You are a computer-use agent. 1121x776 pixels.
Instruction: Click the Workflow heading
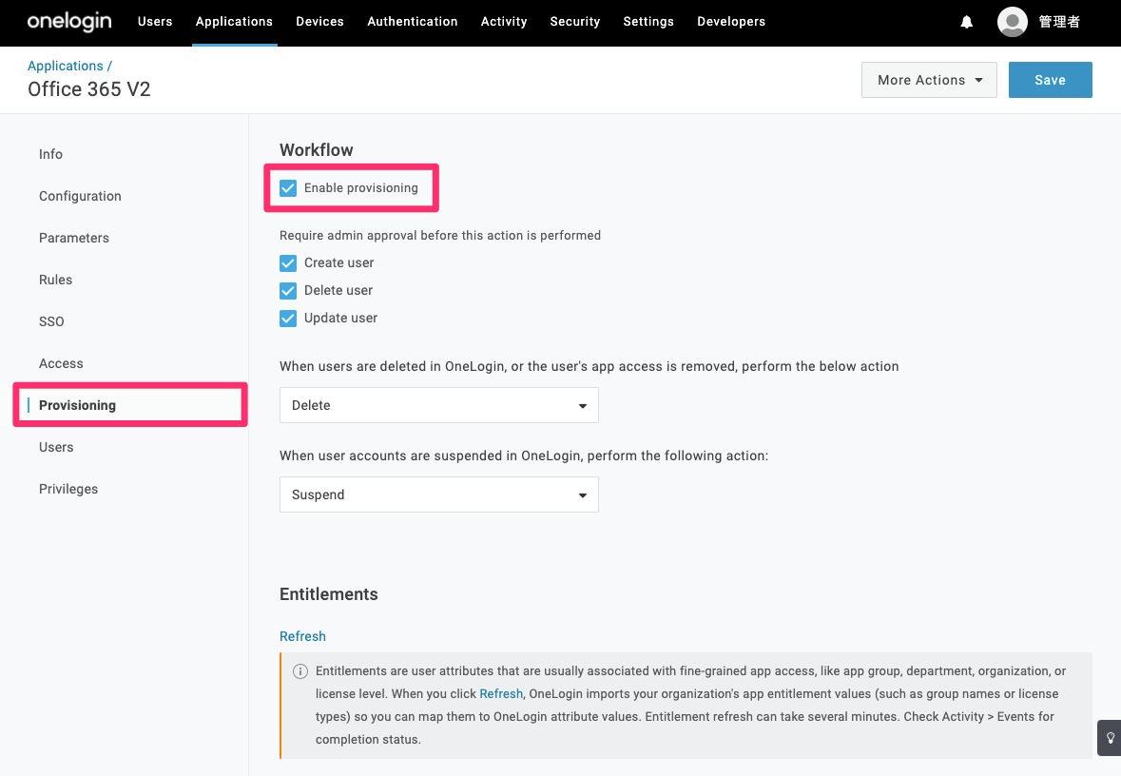pyautogui.click(x=316, y=150)
